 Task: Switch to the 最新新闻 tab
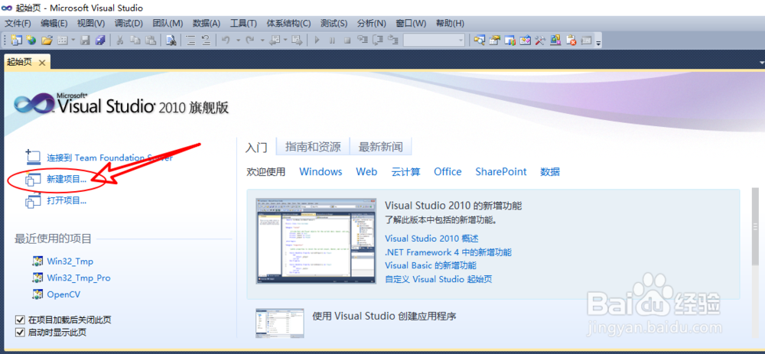[x=381, y=146]
